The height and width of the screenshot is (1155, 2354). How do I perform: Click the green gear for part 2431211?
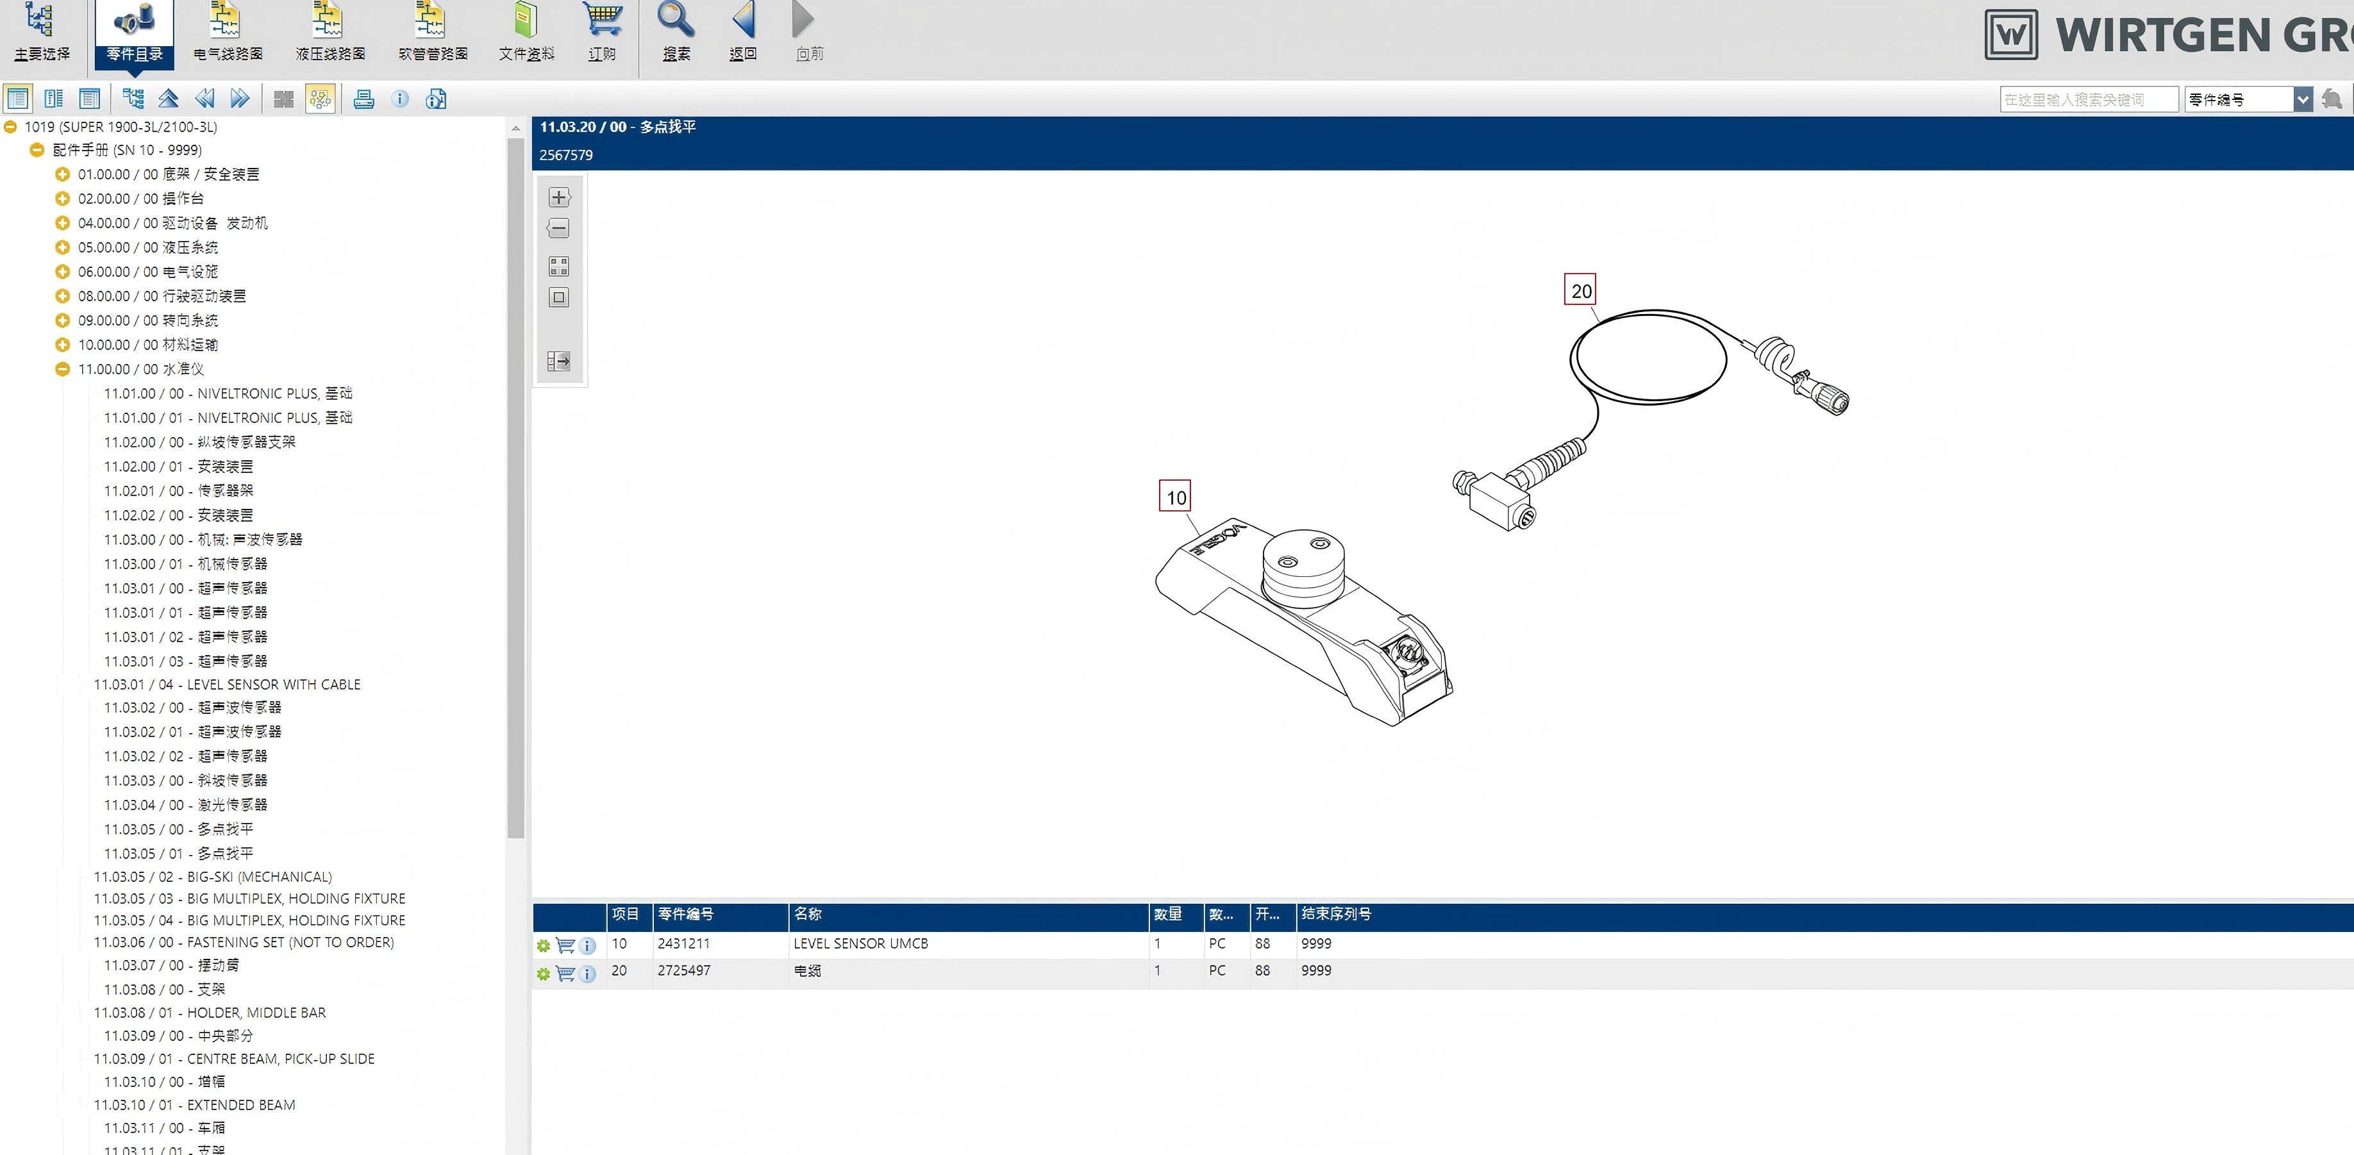pos(544,947)
